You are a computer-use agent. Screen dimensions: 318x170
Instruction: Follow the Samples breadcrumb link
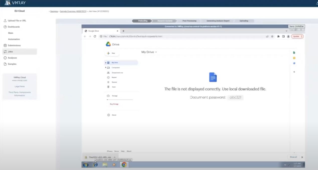pos(54,11)
